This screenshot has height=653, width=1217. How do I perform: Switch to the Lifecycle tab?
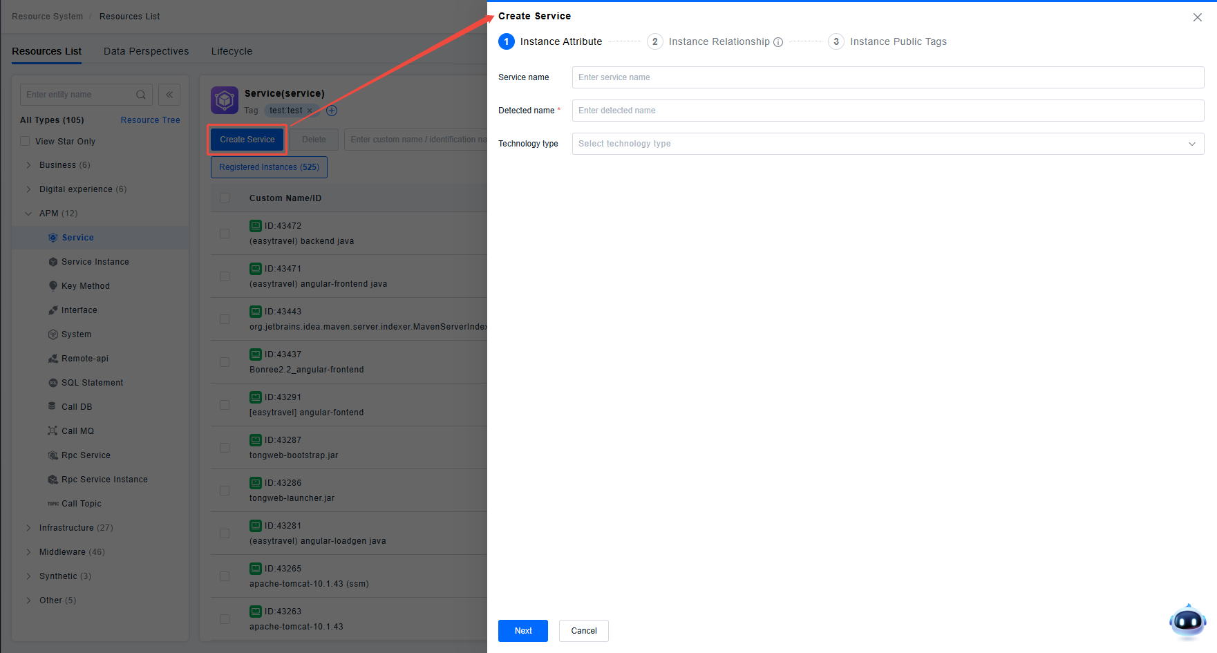(x=232, y=51)
